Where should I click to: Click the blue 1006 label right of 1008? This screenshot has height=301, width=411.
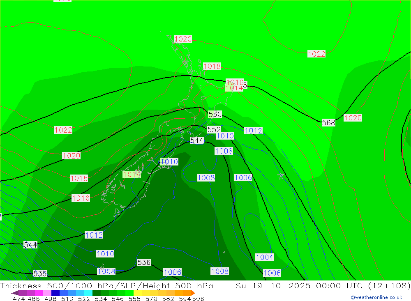click(243, 178)
